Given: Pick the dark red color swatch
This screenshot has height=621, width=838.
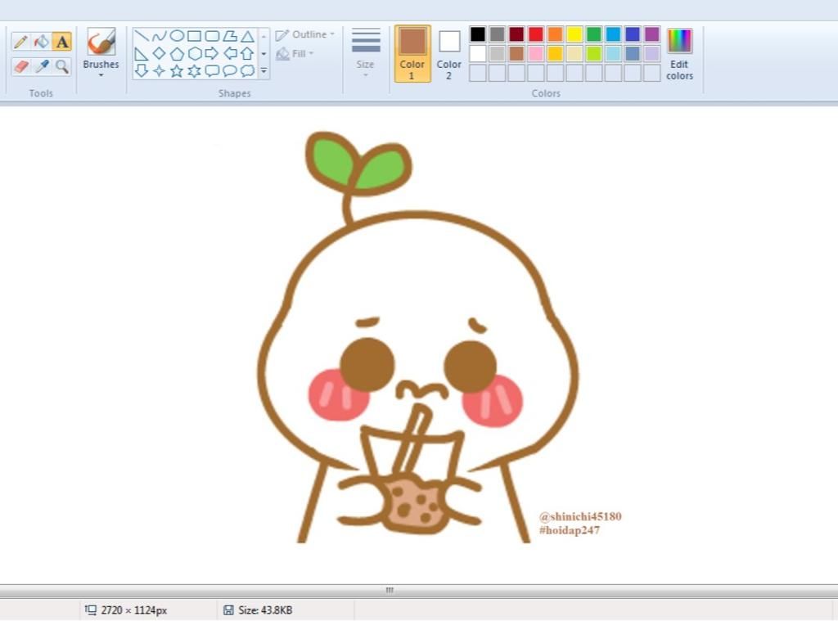Looking at the screenshot, I should click(516, 34).
